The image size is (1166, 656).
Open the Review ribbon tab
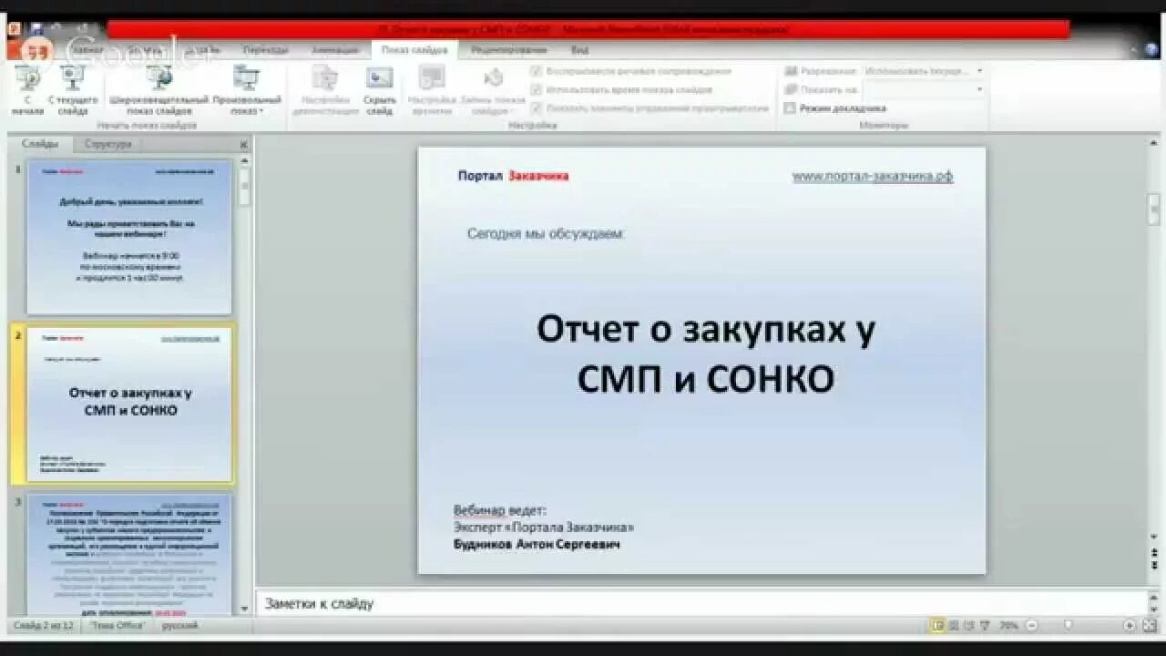(508, 50)
